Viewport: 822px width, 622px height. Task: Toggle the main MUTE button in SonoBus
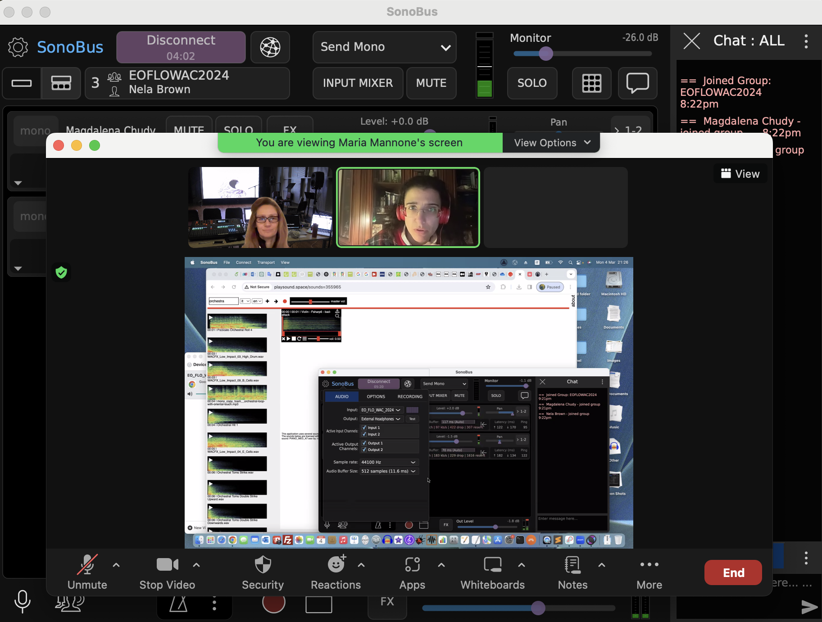point(431,83)
